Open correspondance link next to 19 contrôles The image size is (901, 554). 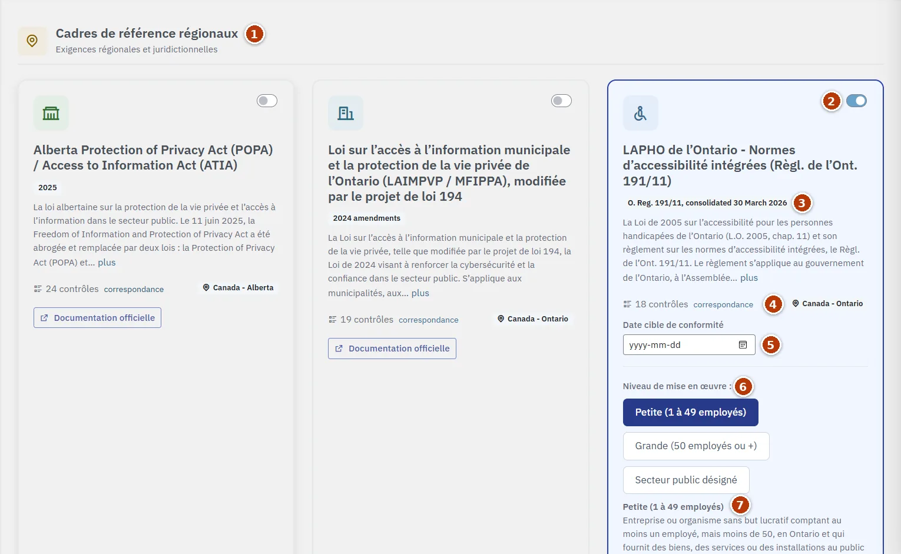click(429, 320)
